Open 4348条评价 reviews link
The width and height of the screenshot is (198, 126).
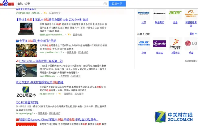[x=55, y=13]
